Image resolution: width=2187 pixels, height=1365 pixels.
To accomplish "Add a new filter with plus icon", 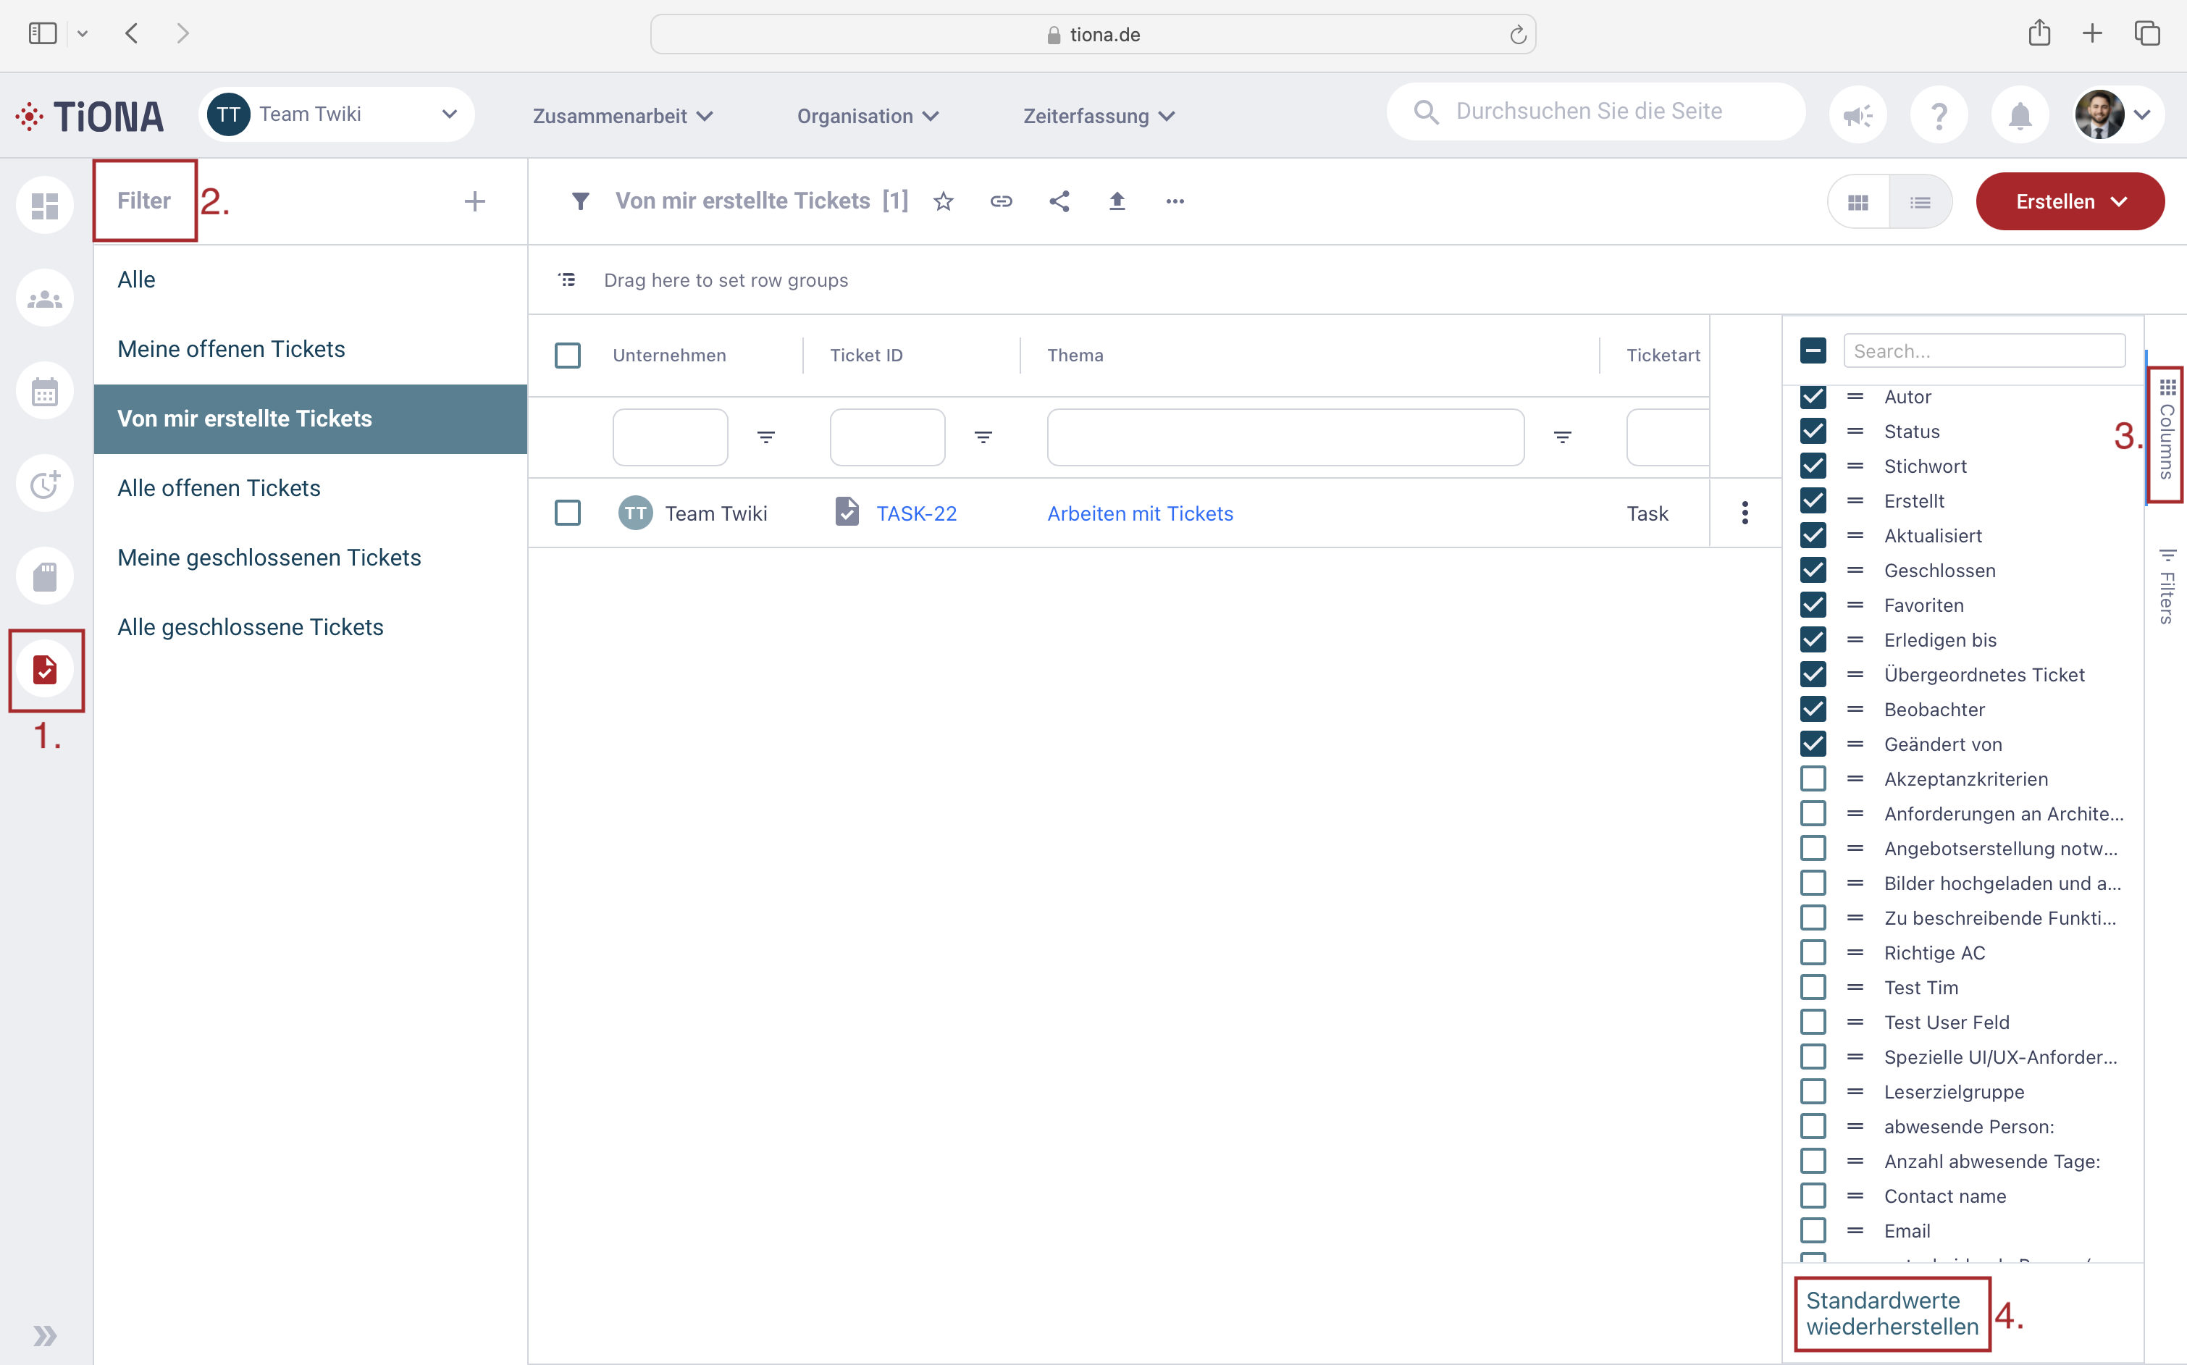I will 475,201.
